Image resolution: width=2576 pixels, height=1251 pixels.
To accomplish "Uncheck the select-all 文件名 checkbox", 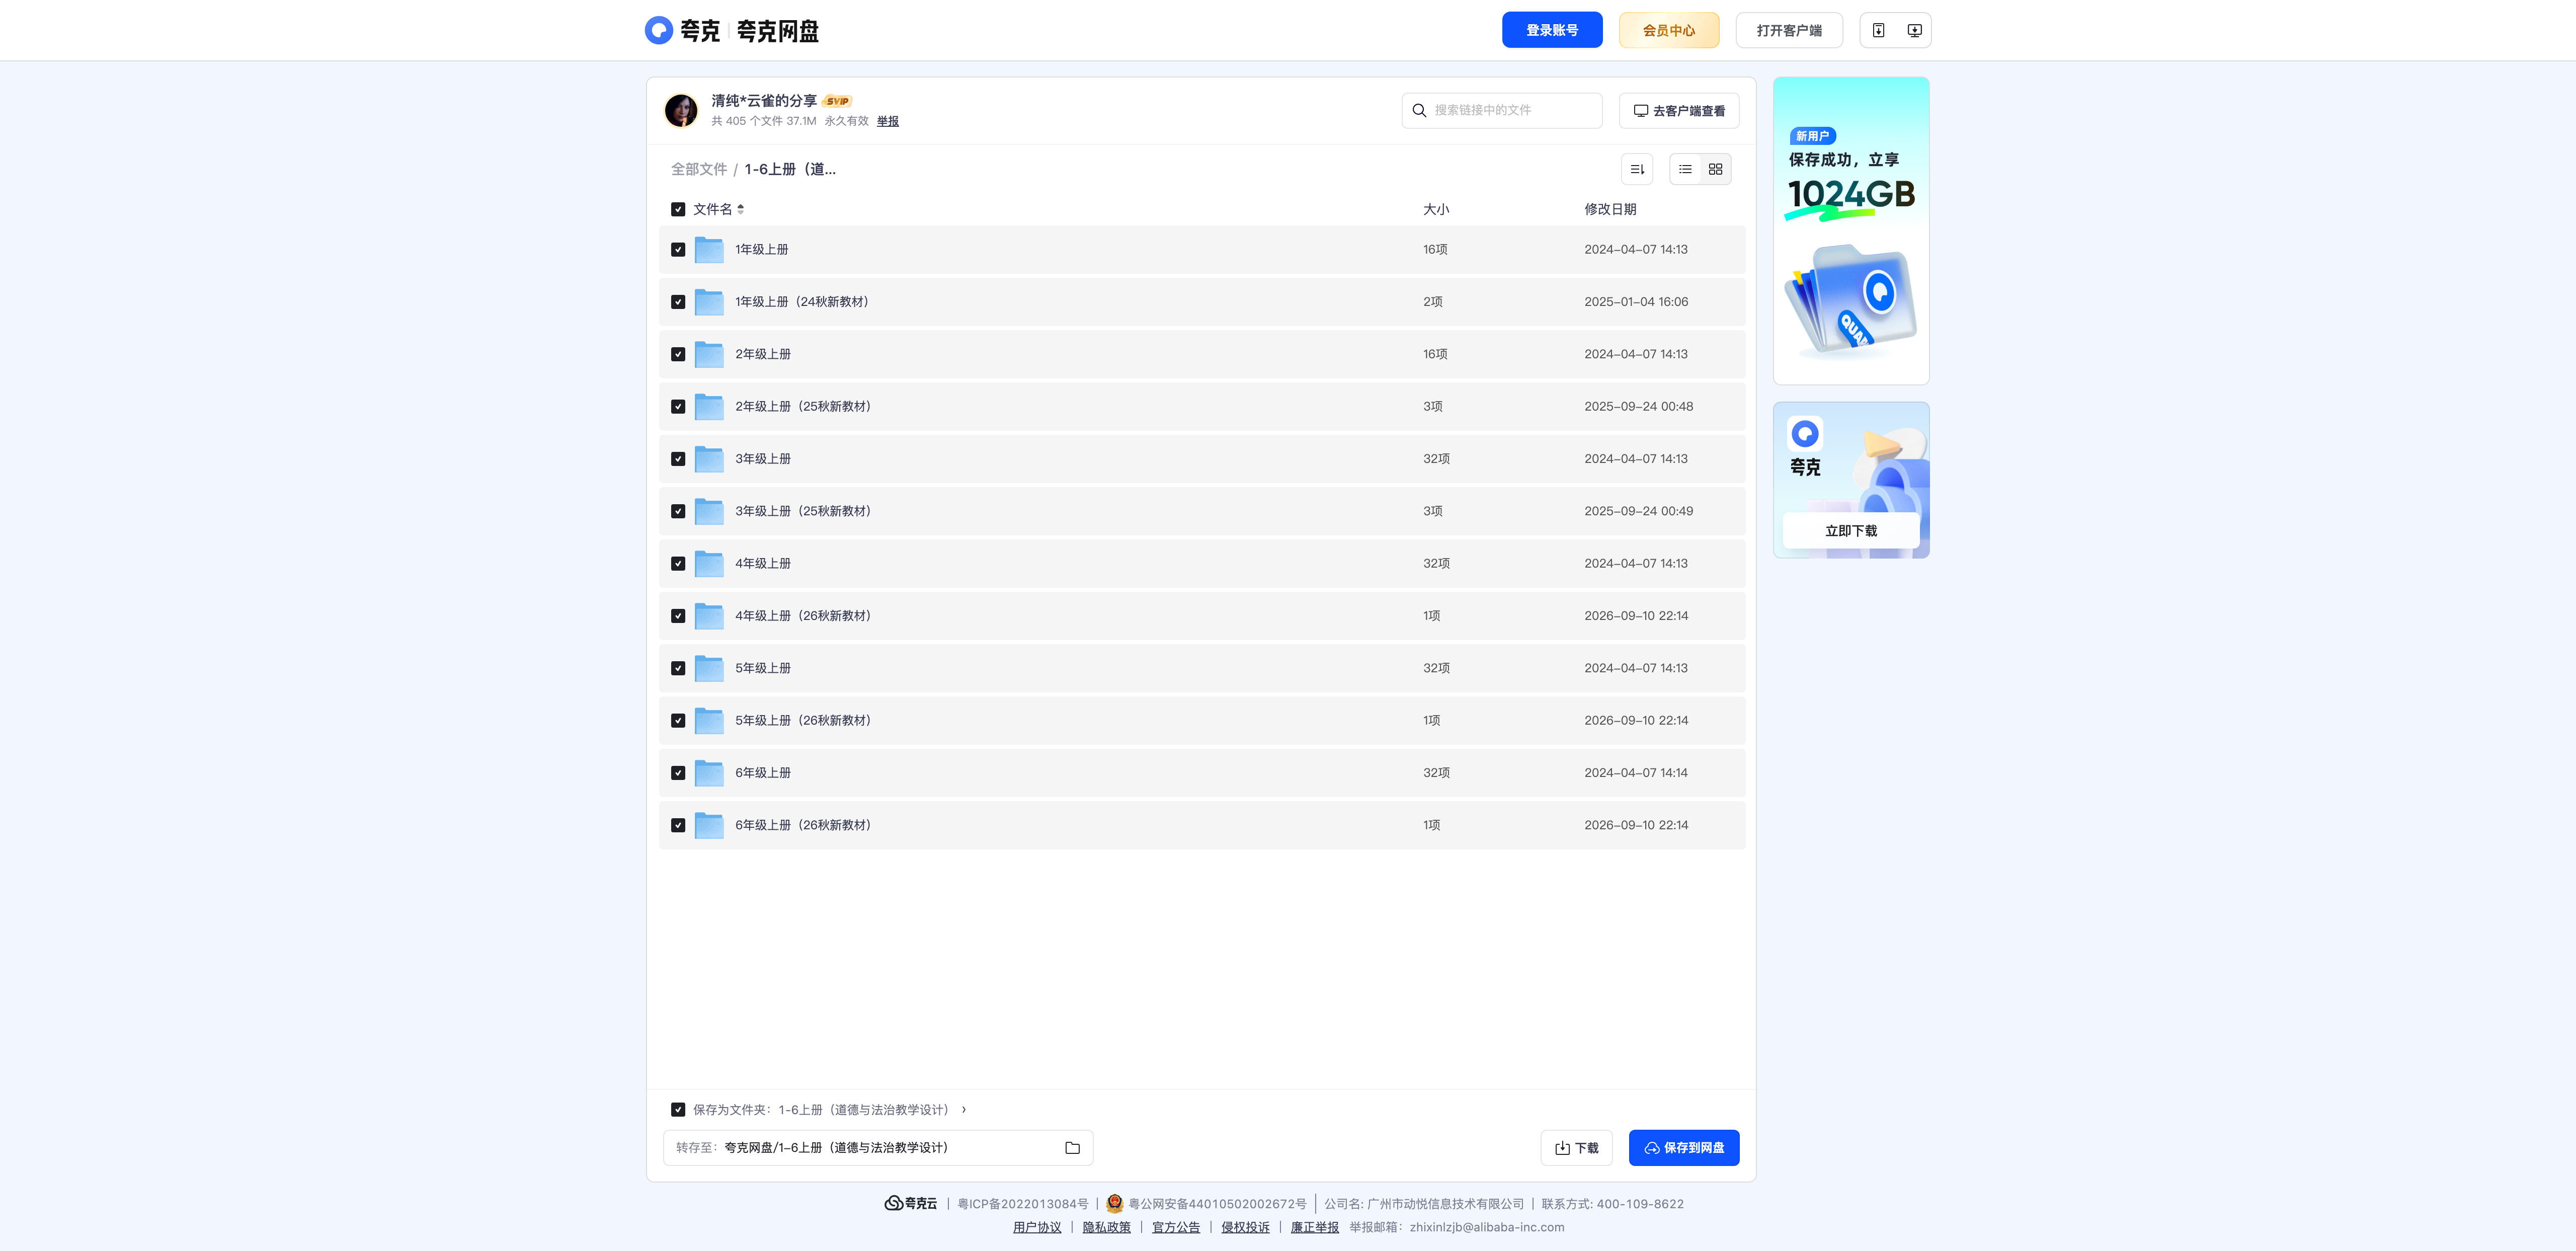I will pyautogui.click(x=678, y=209).
